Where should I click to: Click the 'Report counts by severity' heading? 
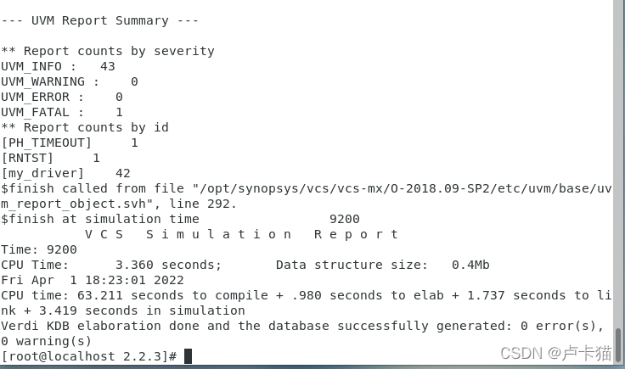pyautogui.click(x=107, y=51)
